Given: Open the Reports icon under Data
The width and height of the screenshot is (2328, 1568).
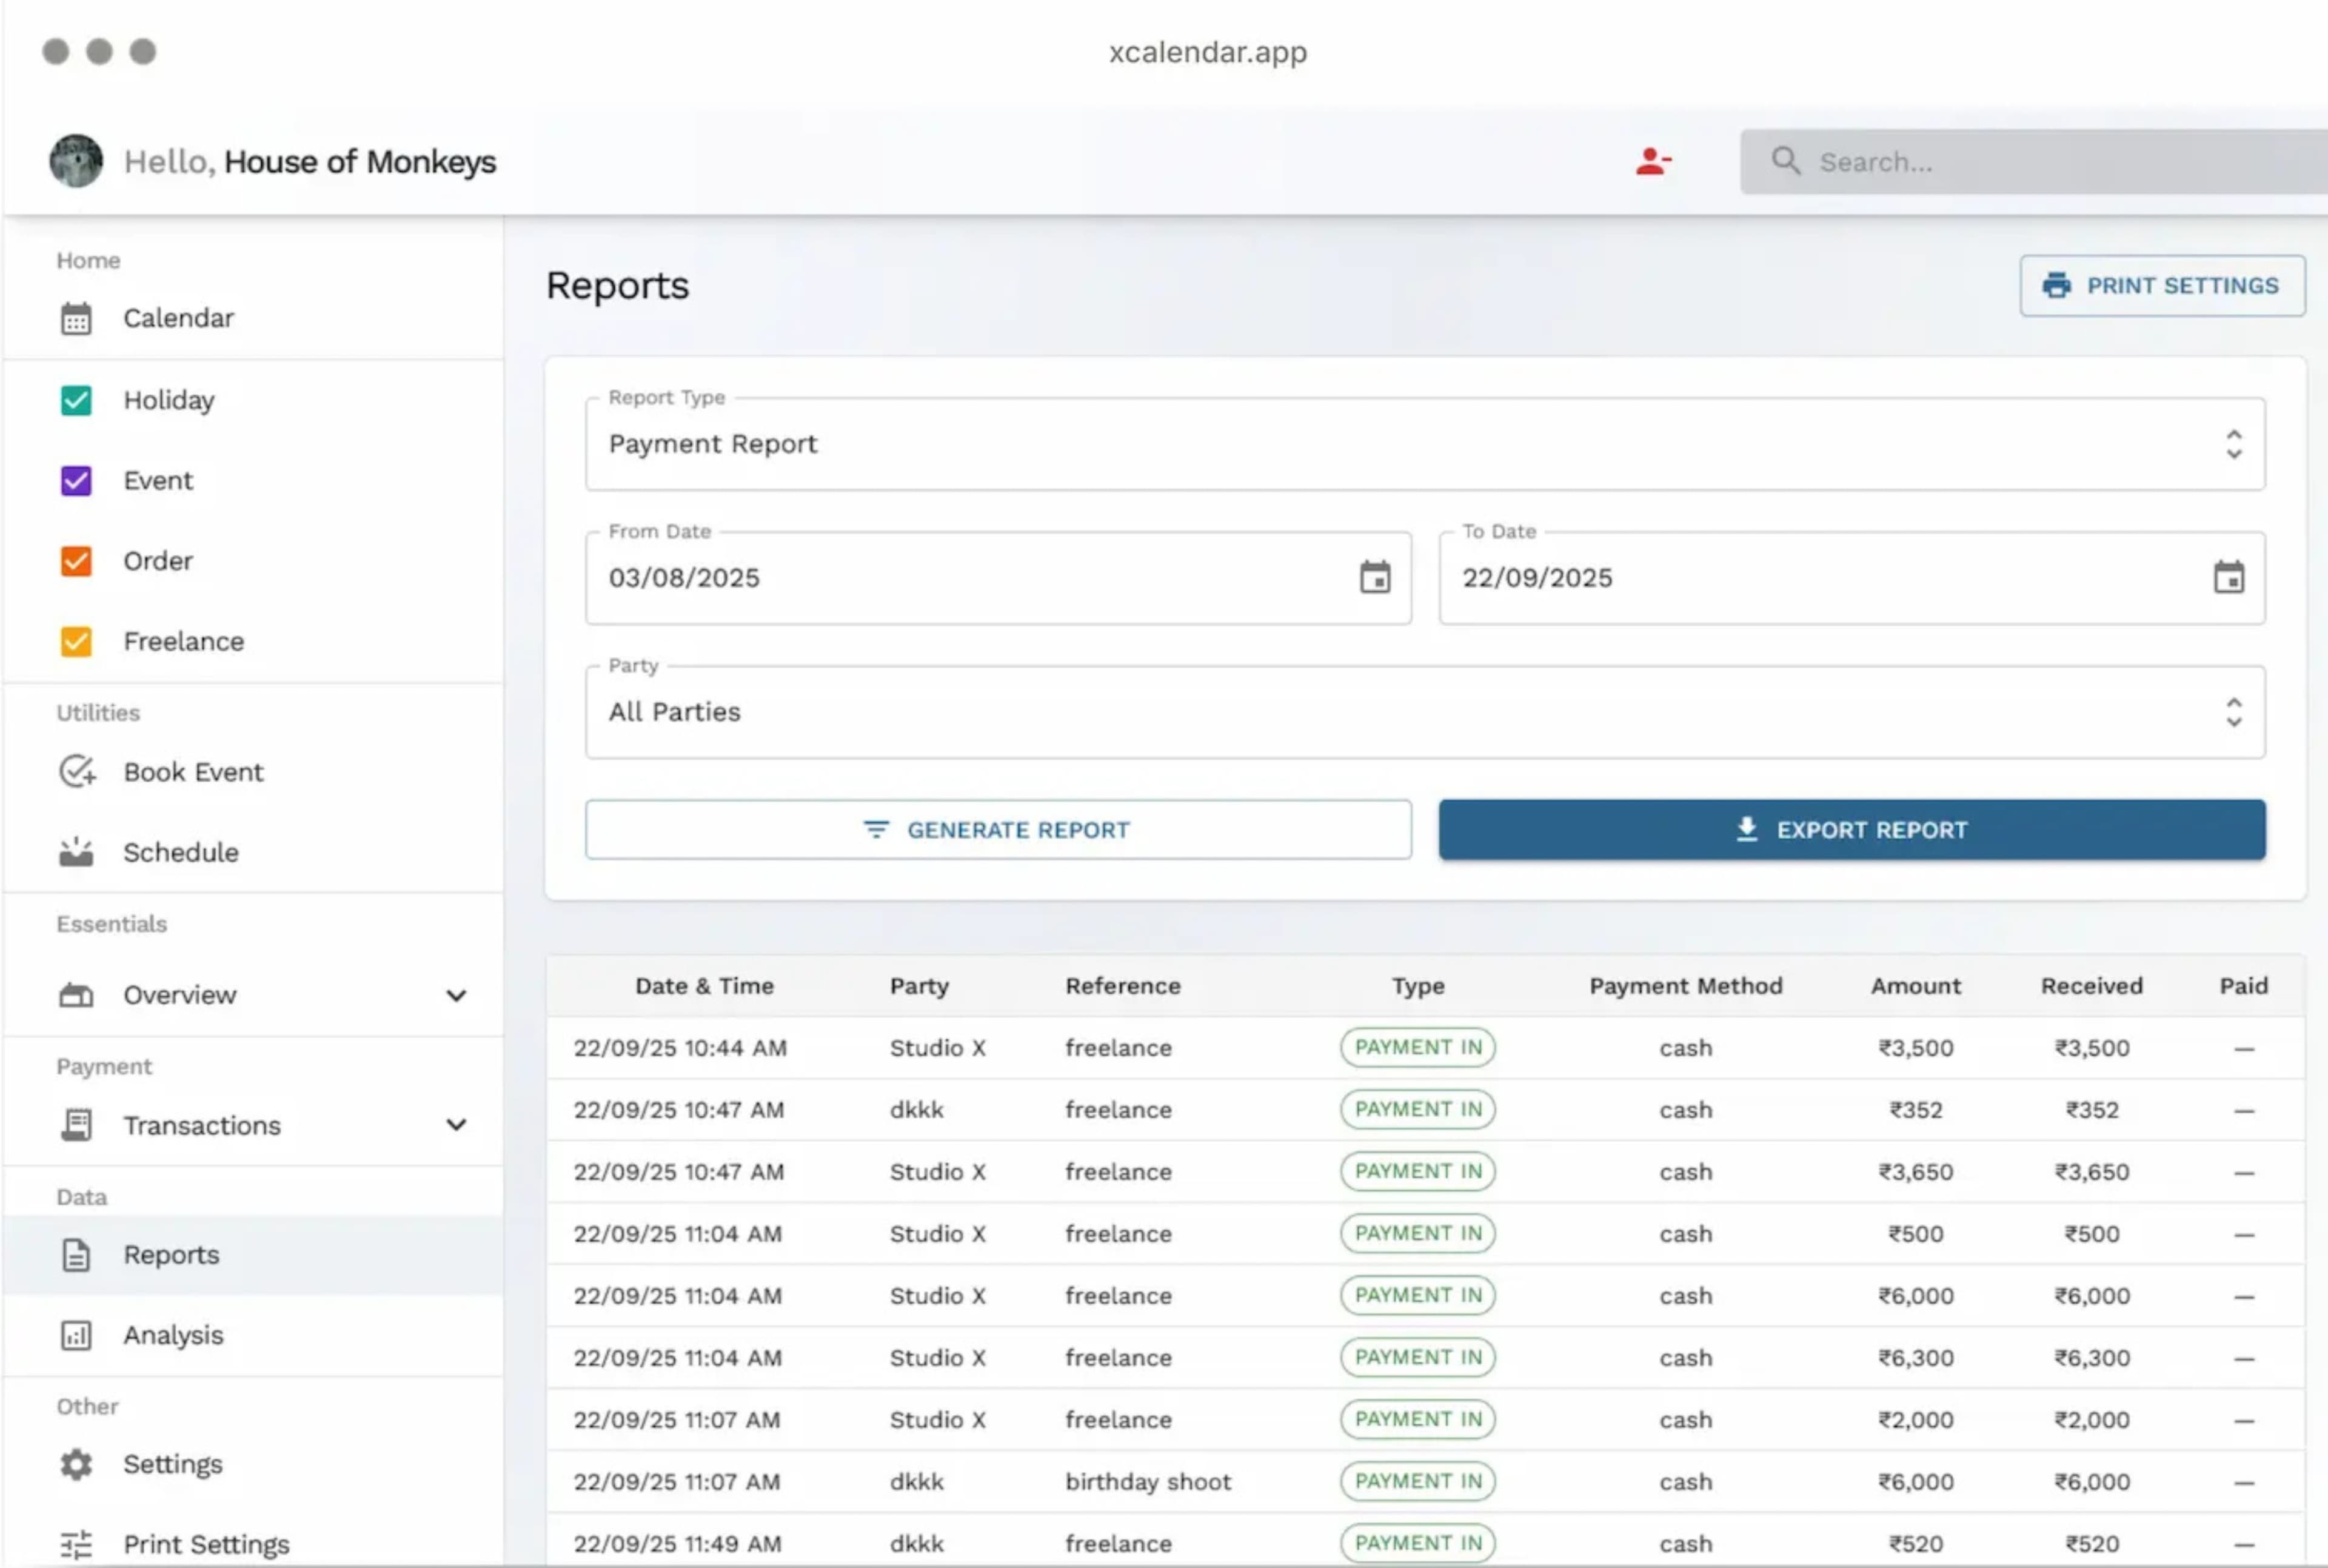Looking at the screenshot, I should pos(77,1255).
